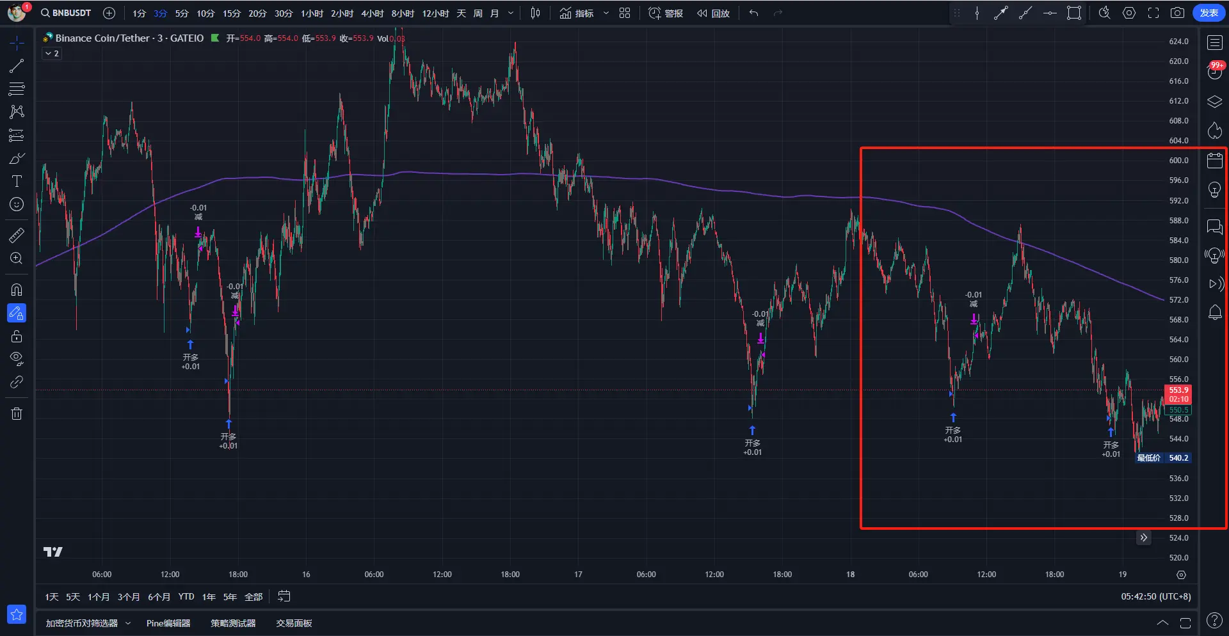
Task: Select the trend line drawing tool
Action: 17,66
